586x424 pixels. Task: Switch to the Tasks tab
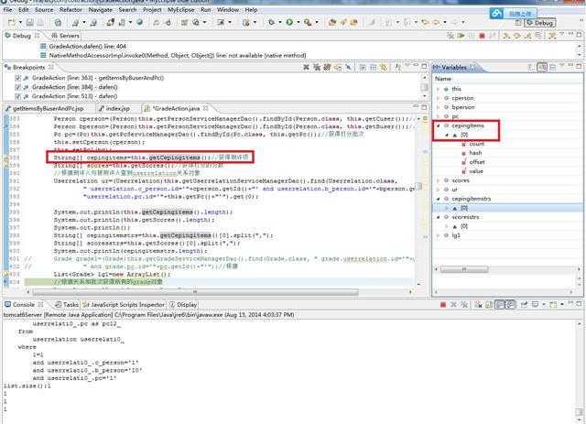(x=67, y=305)
